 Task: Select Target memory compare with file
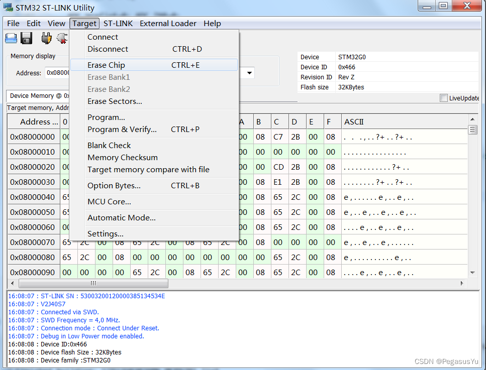coord(154,170)
